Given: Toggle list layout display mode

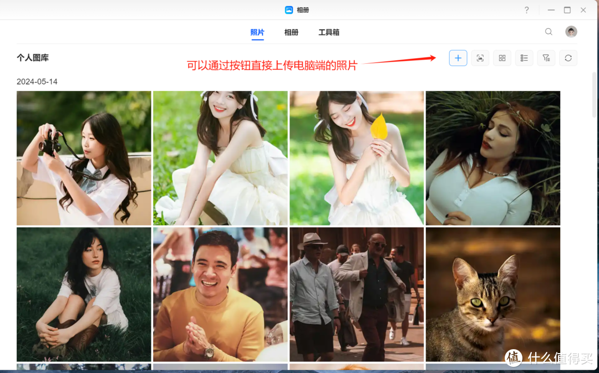Looking at the screenshot, I should (x=524, y=58).
